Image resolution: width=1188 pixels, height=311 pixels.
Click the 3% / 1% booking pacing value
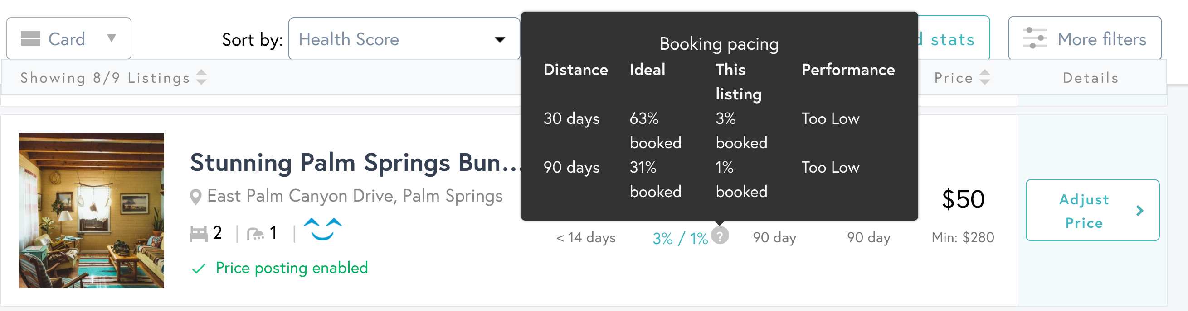click(x=679, y=238)
